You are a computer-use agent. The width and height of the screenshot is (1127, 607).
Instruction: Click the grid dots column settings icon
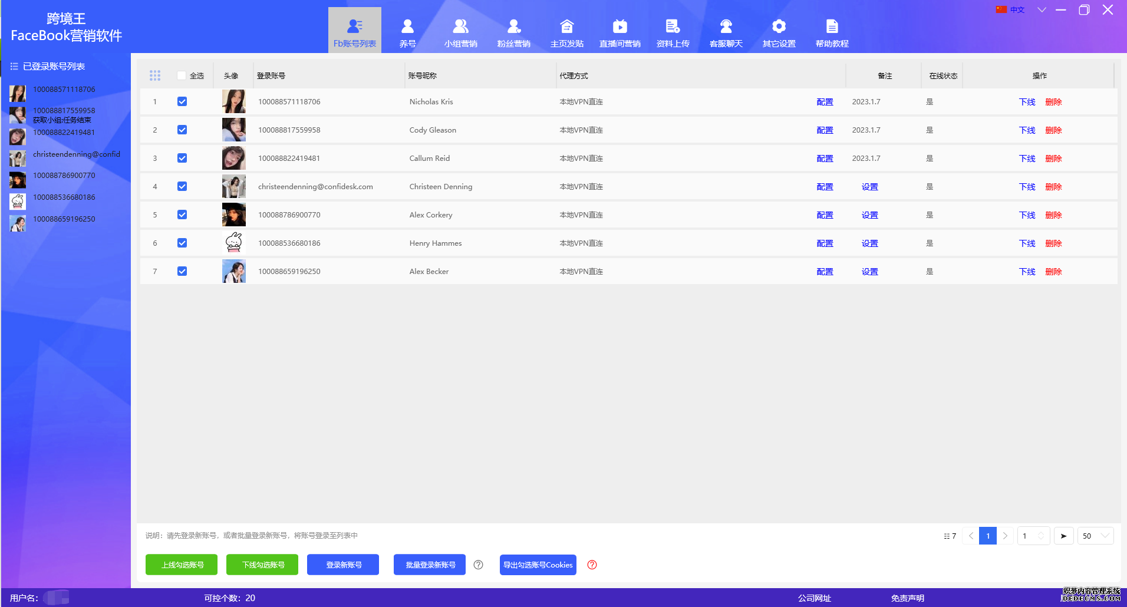tap(155, 75)
